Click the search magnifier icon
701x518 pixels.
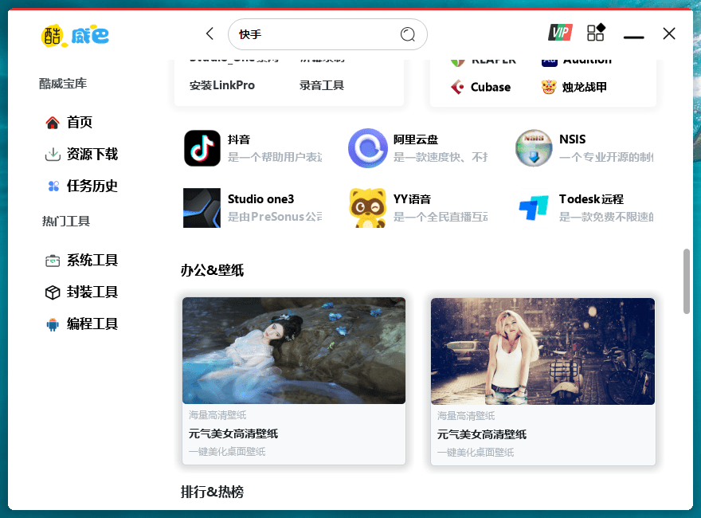pyautogui.click(x=407, y=34)
